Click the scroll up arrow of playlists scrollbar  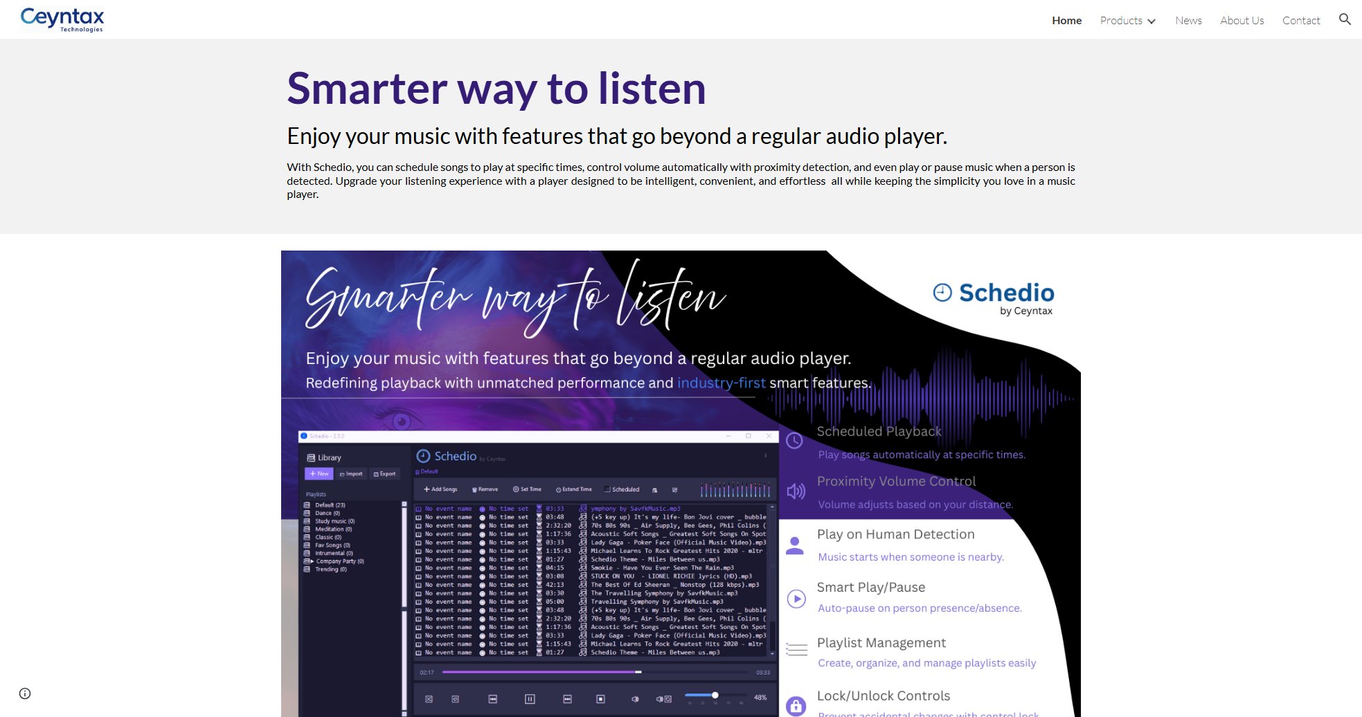[x=404, y=505]
